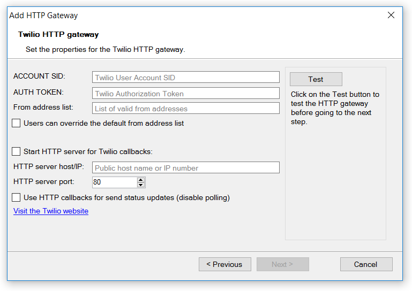Click the 'Twilio HTTP gateway' heading
Viewport: 412px width, 291px height.
tap(58, 34)
